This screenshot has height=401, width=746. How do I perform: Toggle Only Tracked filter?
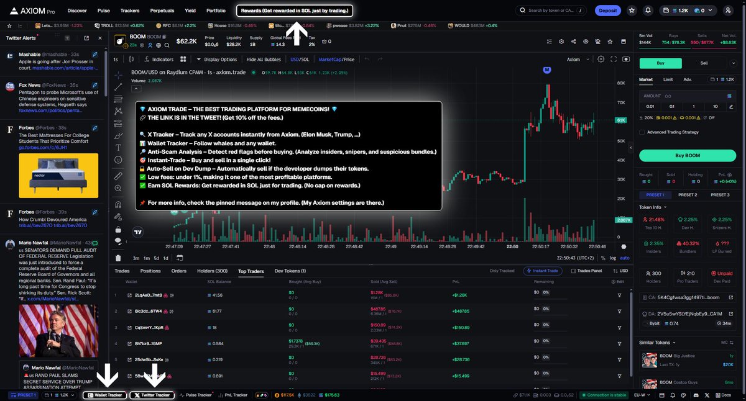[x=502, y=271]
